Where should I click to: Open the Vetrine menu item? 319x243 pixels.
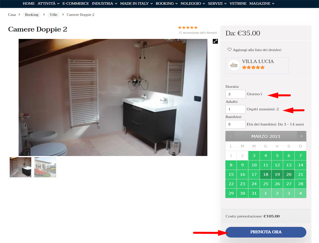point(238,3)
